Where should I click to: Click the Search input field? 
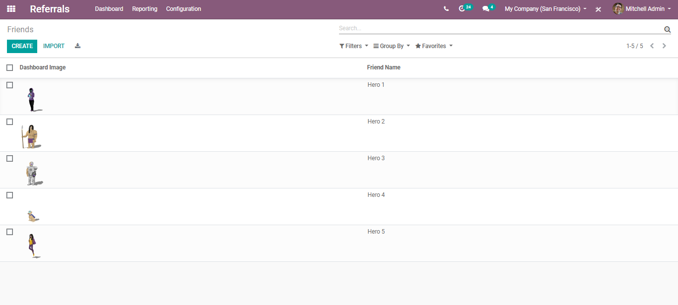(501, 29)
